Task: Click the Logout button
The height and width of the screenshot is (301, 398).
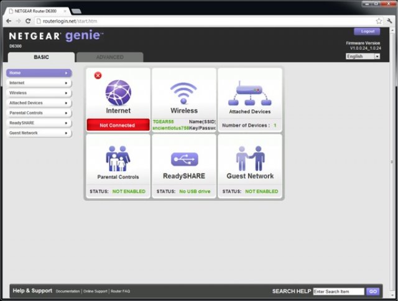Action: click(367, 32)
